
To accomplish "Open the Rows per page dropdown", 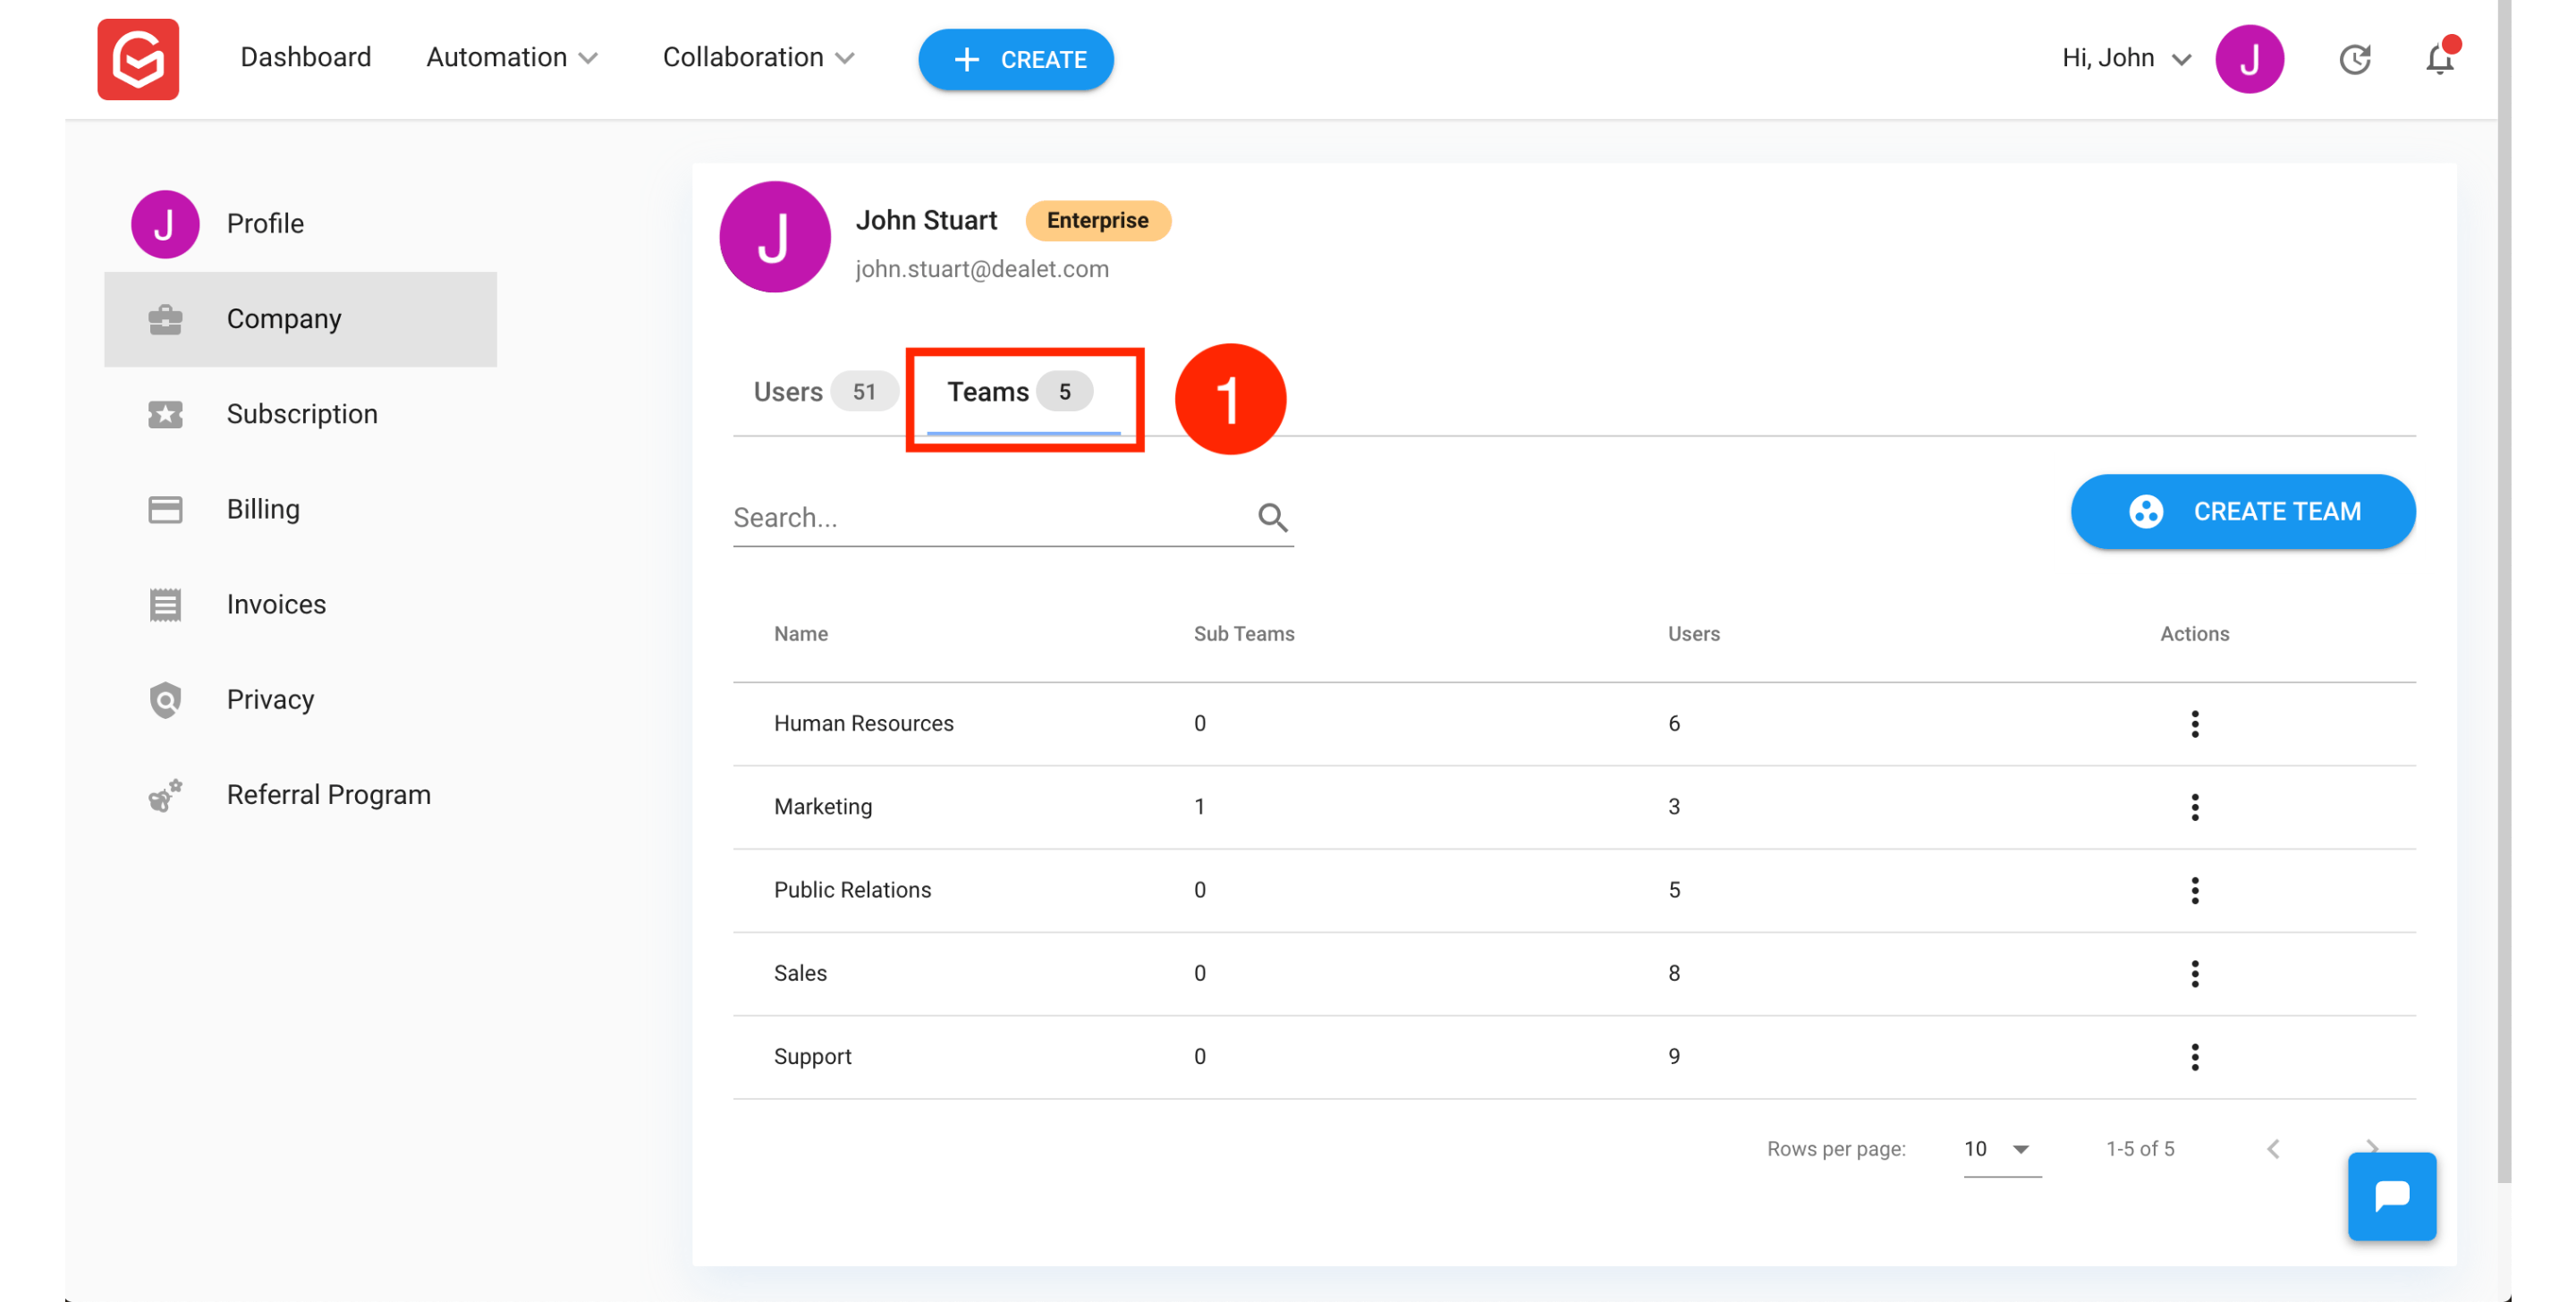I will click(2000, 1149).
